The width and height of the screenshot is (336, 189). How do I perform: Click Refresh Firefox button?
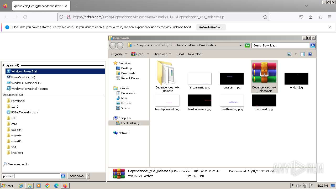point(211,27)
